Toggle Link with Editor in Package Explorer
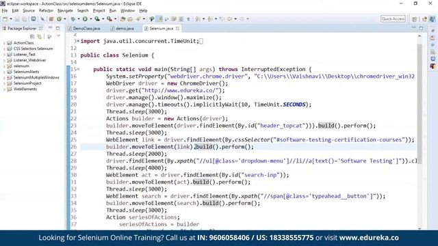Screen dimensions: 438x246 [40, 36]
